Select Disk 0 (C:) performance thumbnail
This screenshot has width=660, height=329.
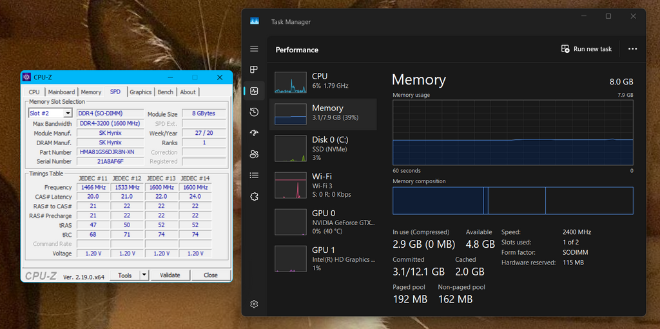click(x=291, y=148)
